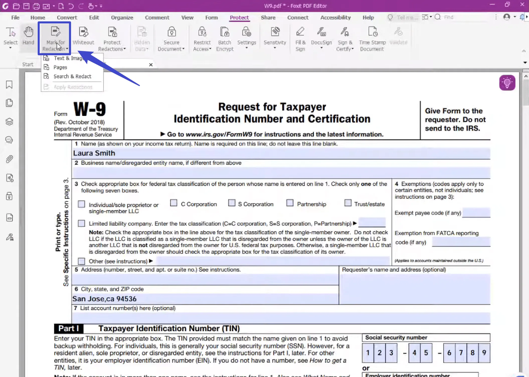Image resolution: width=529 pixels, height=377 pixels.
Task: Click Text & Image redaction option
Action: point(68,57)
